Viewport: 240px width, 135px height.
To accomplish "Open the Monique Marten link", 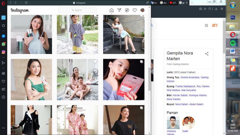I will point(198,95).
